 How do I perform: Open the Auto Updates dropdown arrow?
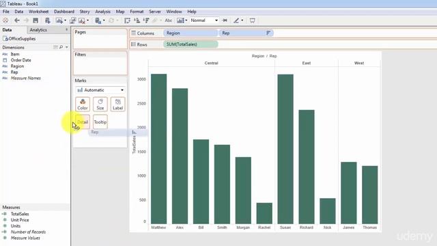pyautogui.click(x=104, y=20)
